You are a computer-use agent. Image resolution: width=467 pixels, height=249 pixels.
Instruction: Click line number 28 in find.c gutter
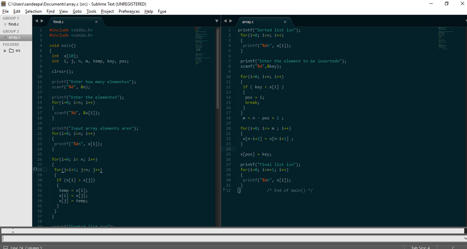pos(40,170)
